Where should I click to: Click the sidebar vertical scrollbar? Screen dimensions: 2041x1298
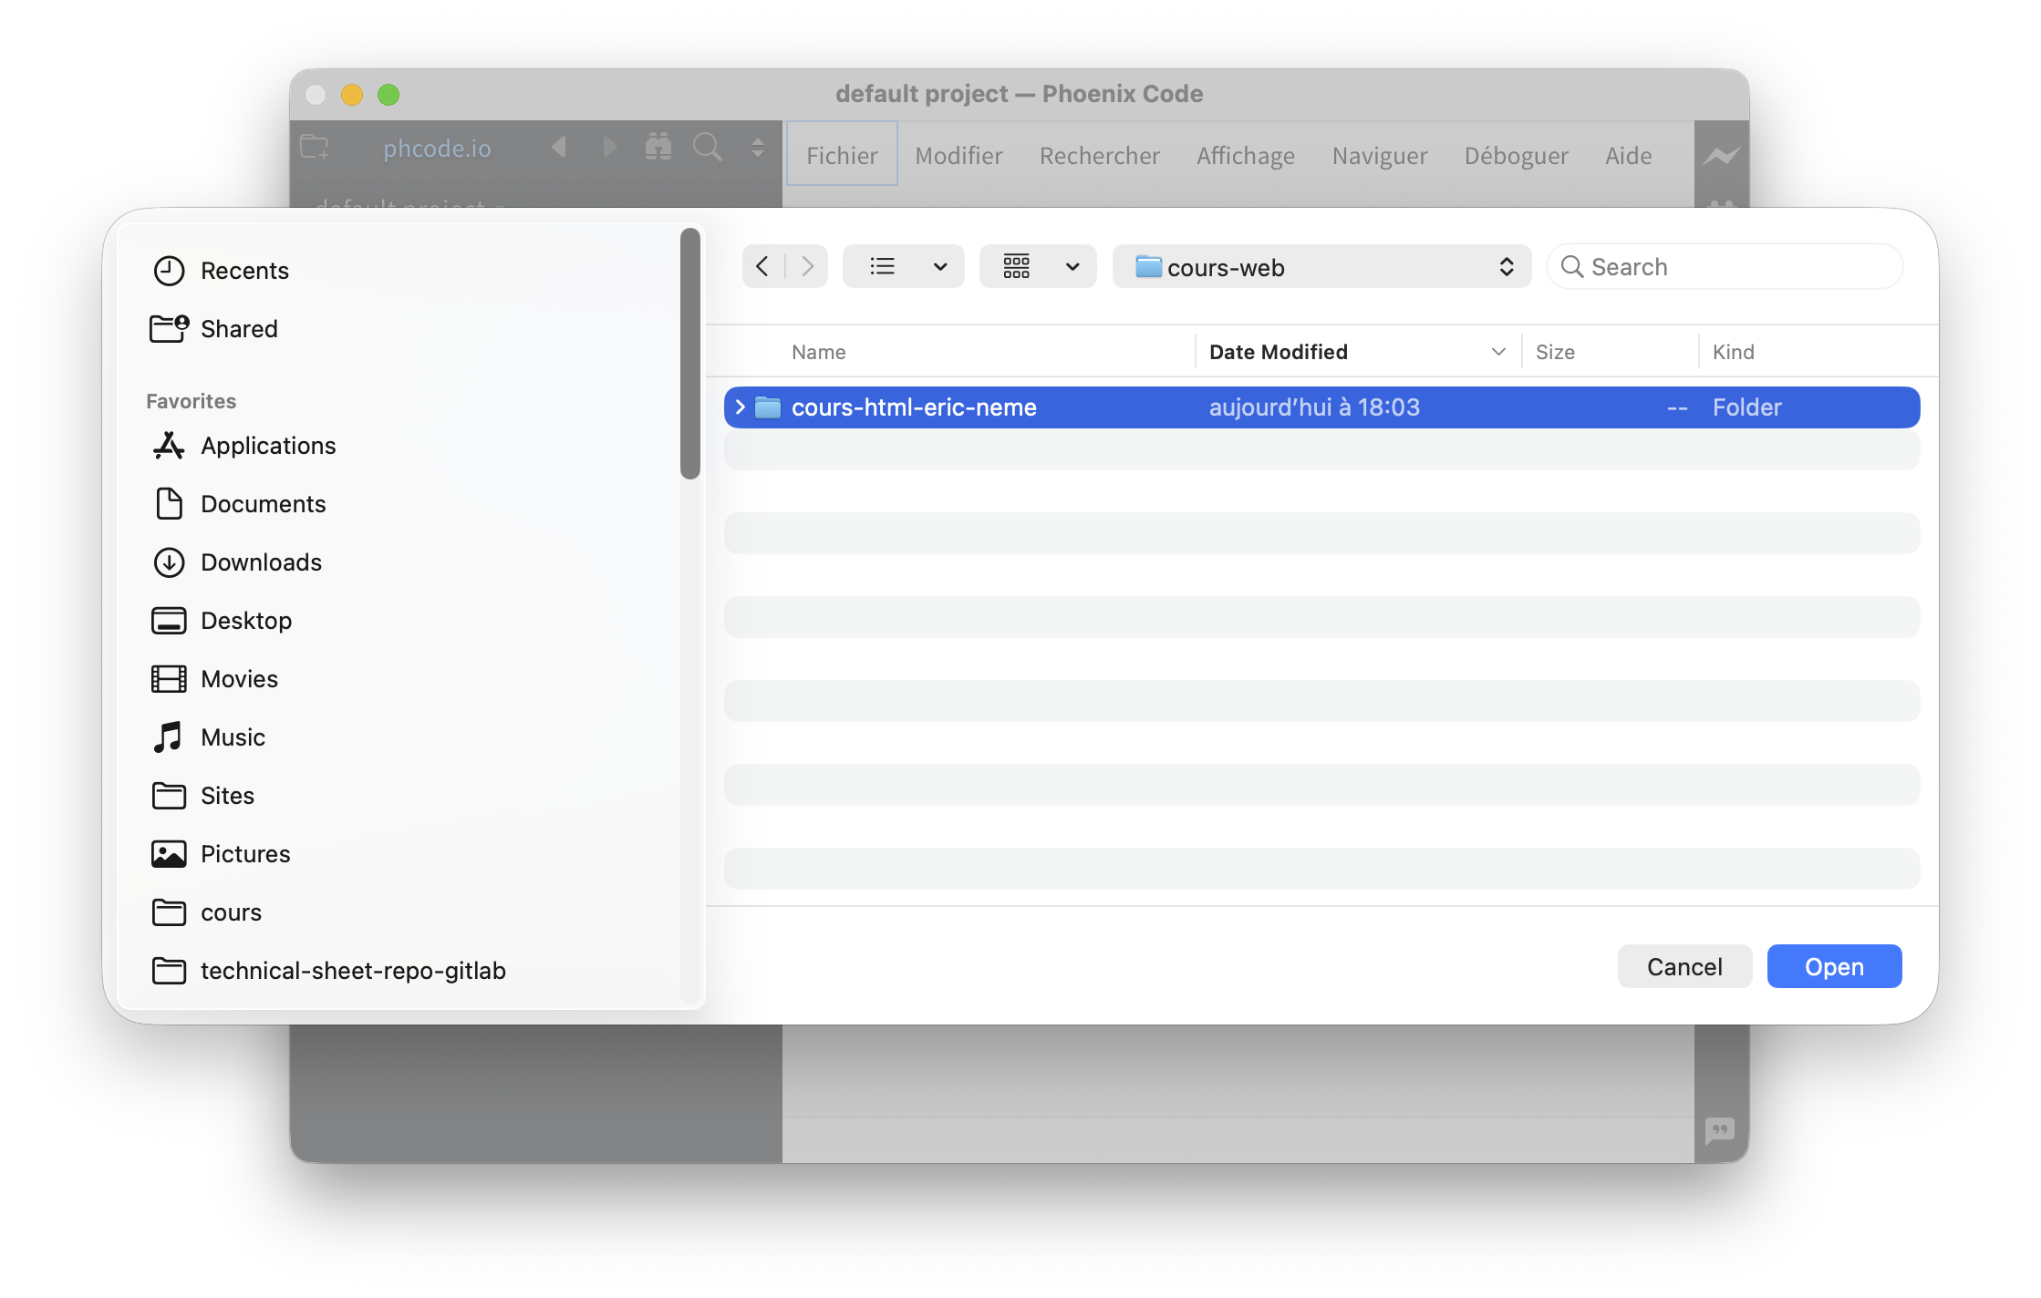point(690,354)
